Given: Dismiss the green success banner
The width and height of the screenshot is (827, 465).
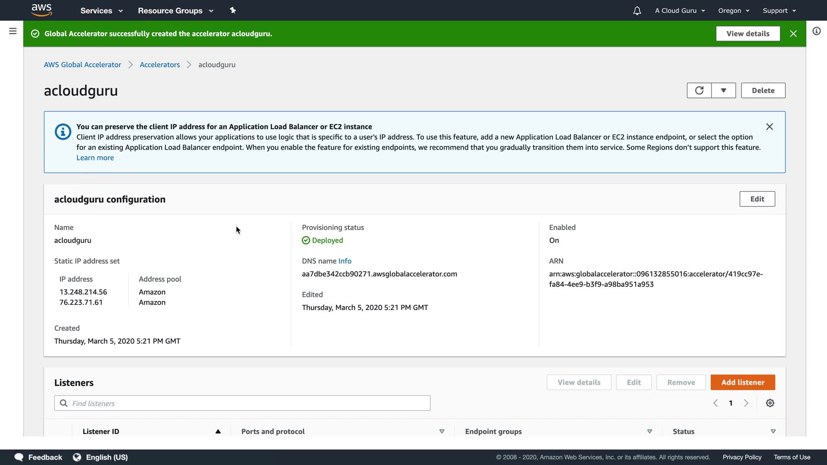Looking at the screenshot, I should 793,34.
